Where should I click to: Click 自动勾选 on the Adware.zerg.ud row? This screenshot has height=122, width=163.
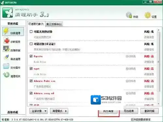point(131,94)
